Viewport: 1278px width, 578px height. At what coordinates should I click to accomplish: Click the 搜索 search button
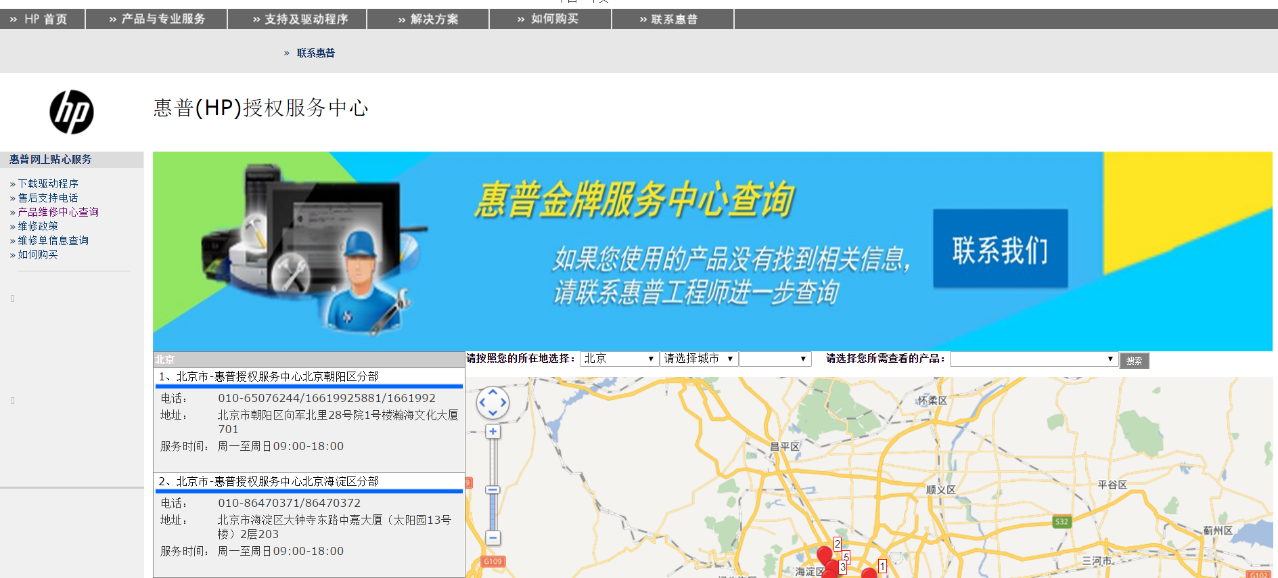point(1135,361)
